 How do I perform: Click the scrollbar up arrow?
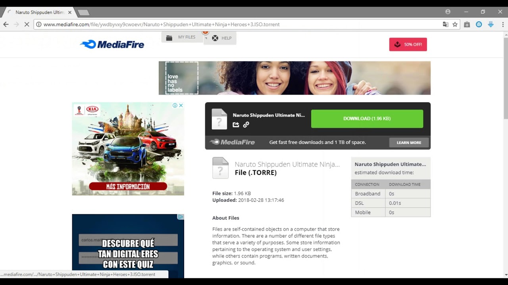(506, 34)
